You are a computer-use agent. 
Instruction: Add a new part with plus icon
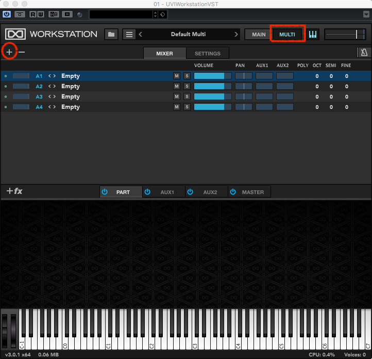click(x=9, y=52)
